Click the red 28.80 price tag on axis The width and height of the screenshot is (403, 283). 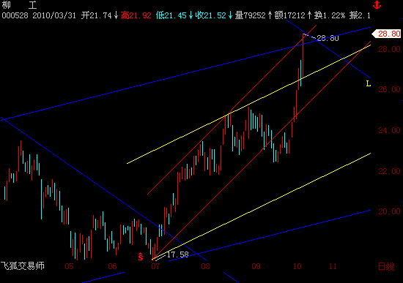(387, 34)
